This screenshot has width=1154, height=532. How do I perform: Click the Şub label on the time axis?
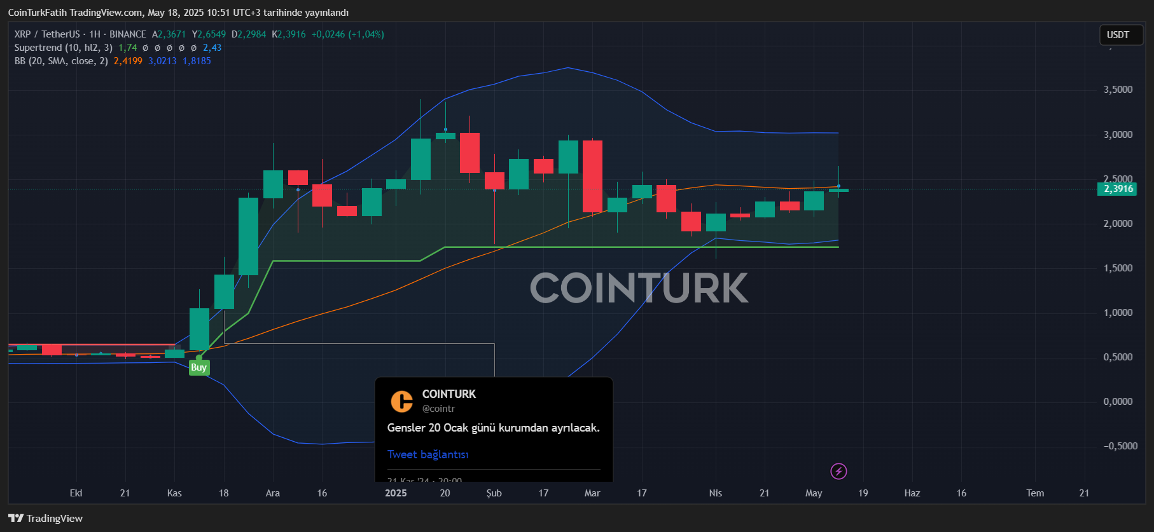click(x=494, y=493)
